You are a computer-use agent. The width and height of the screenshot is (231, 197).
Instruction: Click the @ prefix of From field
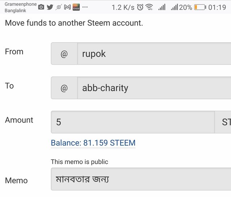pyautogui.click(x=64, y=54)
